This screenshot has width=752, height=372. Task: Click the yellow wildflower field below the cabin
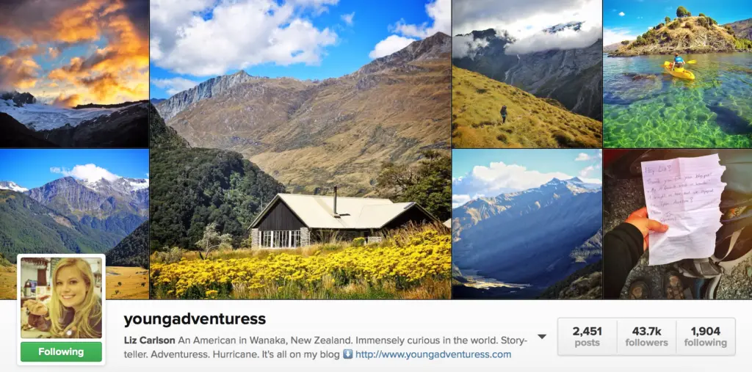point(300,271)
